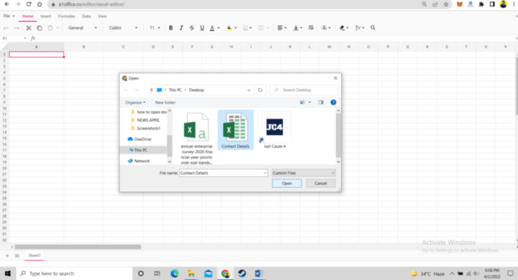Click the Cut scissors icon
The image size is (518, 280).
(x=29, y=28)
